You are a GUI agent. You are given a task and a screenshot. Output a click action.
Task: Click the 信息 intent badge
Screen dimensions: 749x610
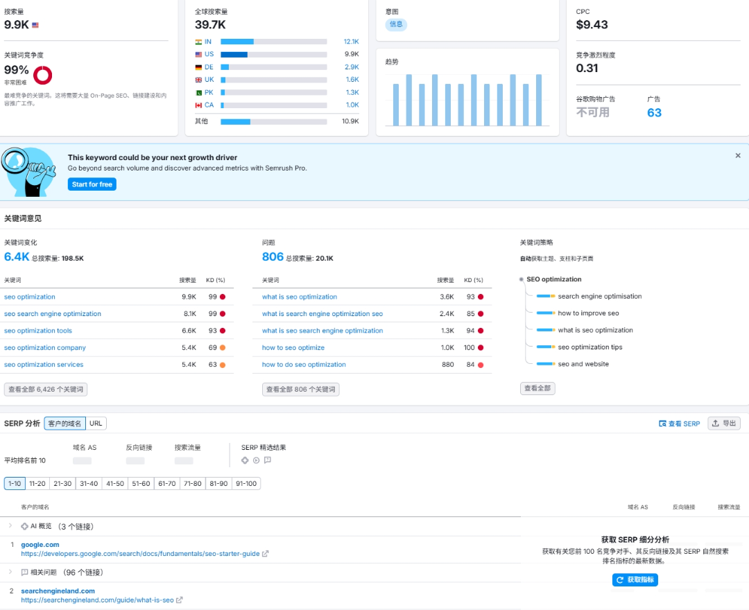(x=395, y=24)
